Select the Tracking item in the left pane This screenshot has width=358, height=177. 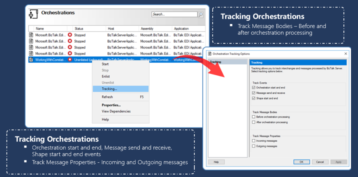(228, 62)
